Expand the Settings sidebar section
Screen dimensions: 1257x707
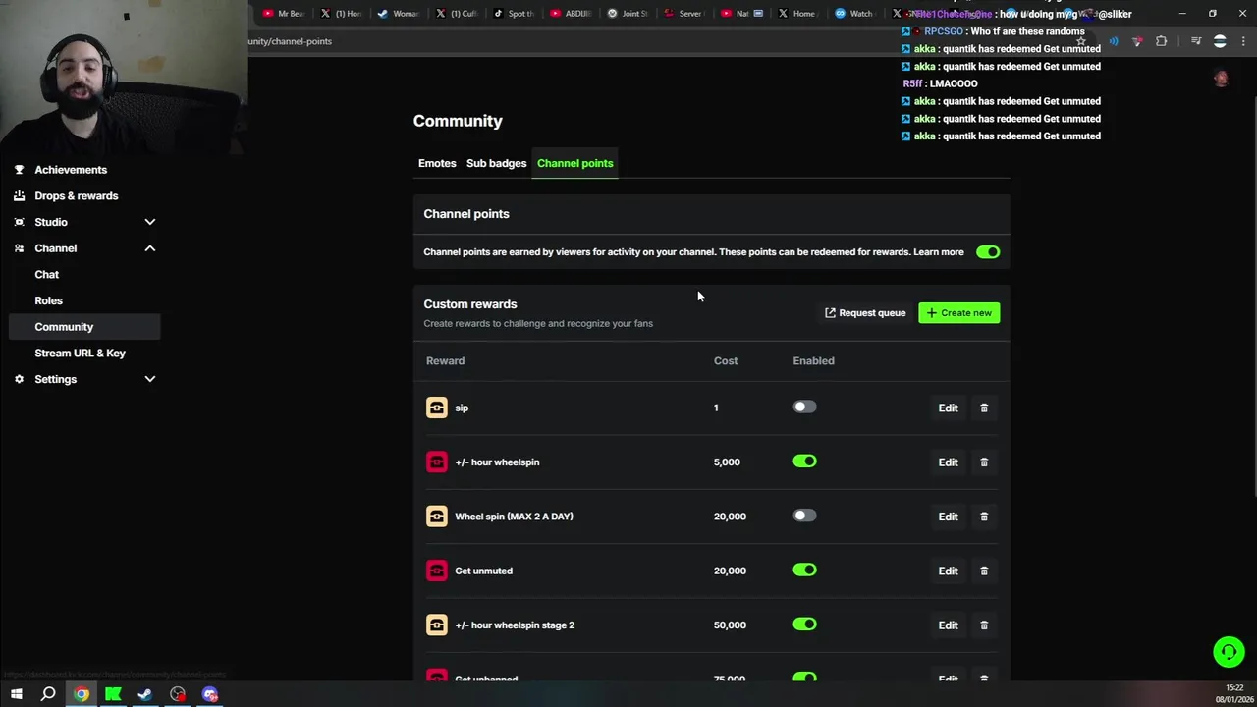[x=150, y=379]
